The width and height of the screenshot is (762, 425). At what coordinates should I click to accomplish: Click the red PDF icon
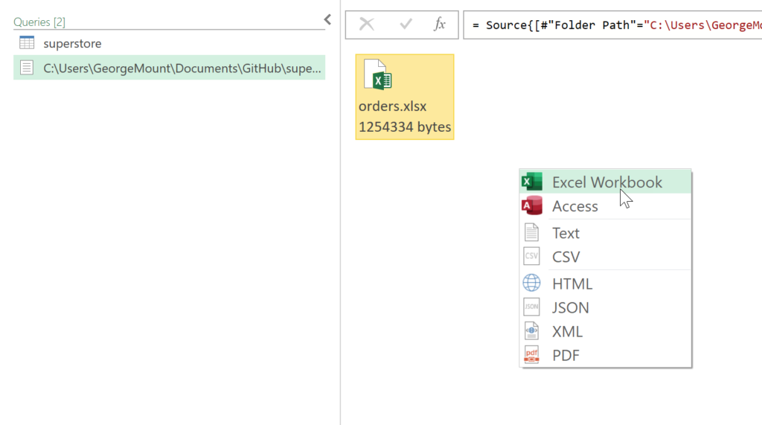[x=531, y=355]
